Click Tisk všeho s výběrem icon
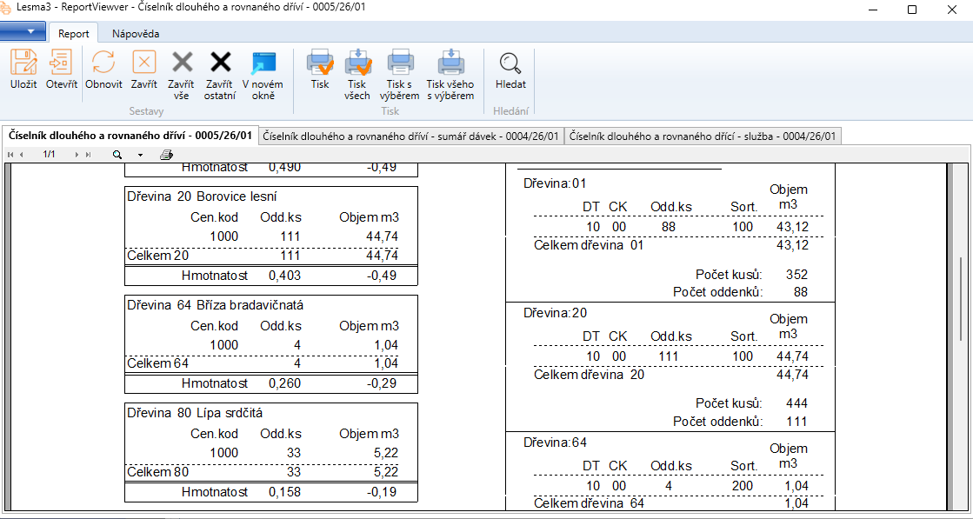The width and height of the screenshot is (973, 519). point(450,74)
